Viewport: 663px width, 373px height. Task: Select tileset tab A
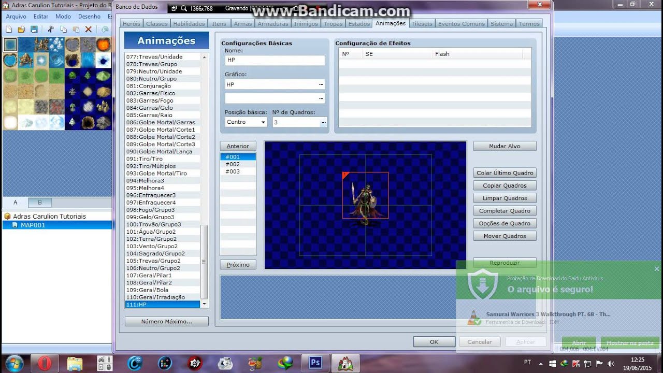click(16, 202)
